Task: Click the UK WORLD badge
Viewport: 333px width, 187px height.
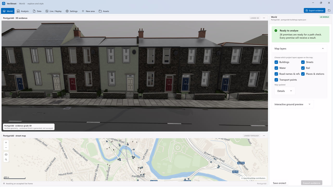Action: point(324,17)
